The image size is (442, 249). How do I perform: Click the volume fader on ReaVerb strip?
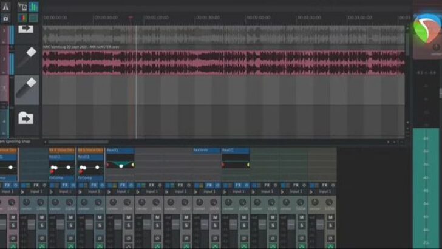(204, 225)
